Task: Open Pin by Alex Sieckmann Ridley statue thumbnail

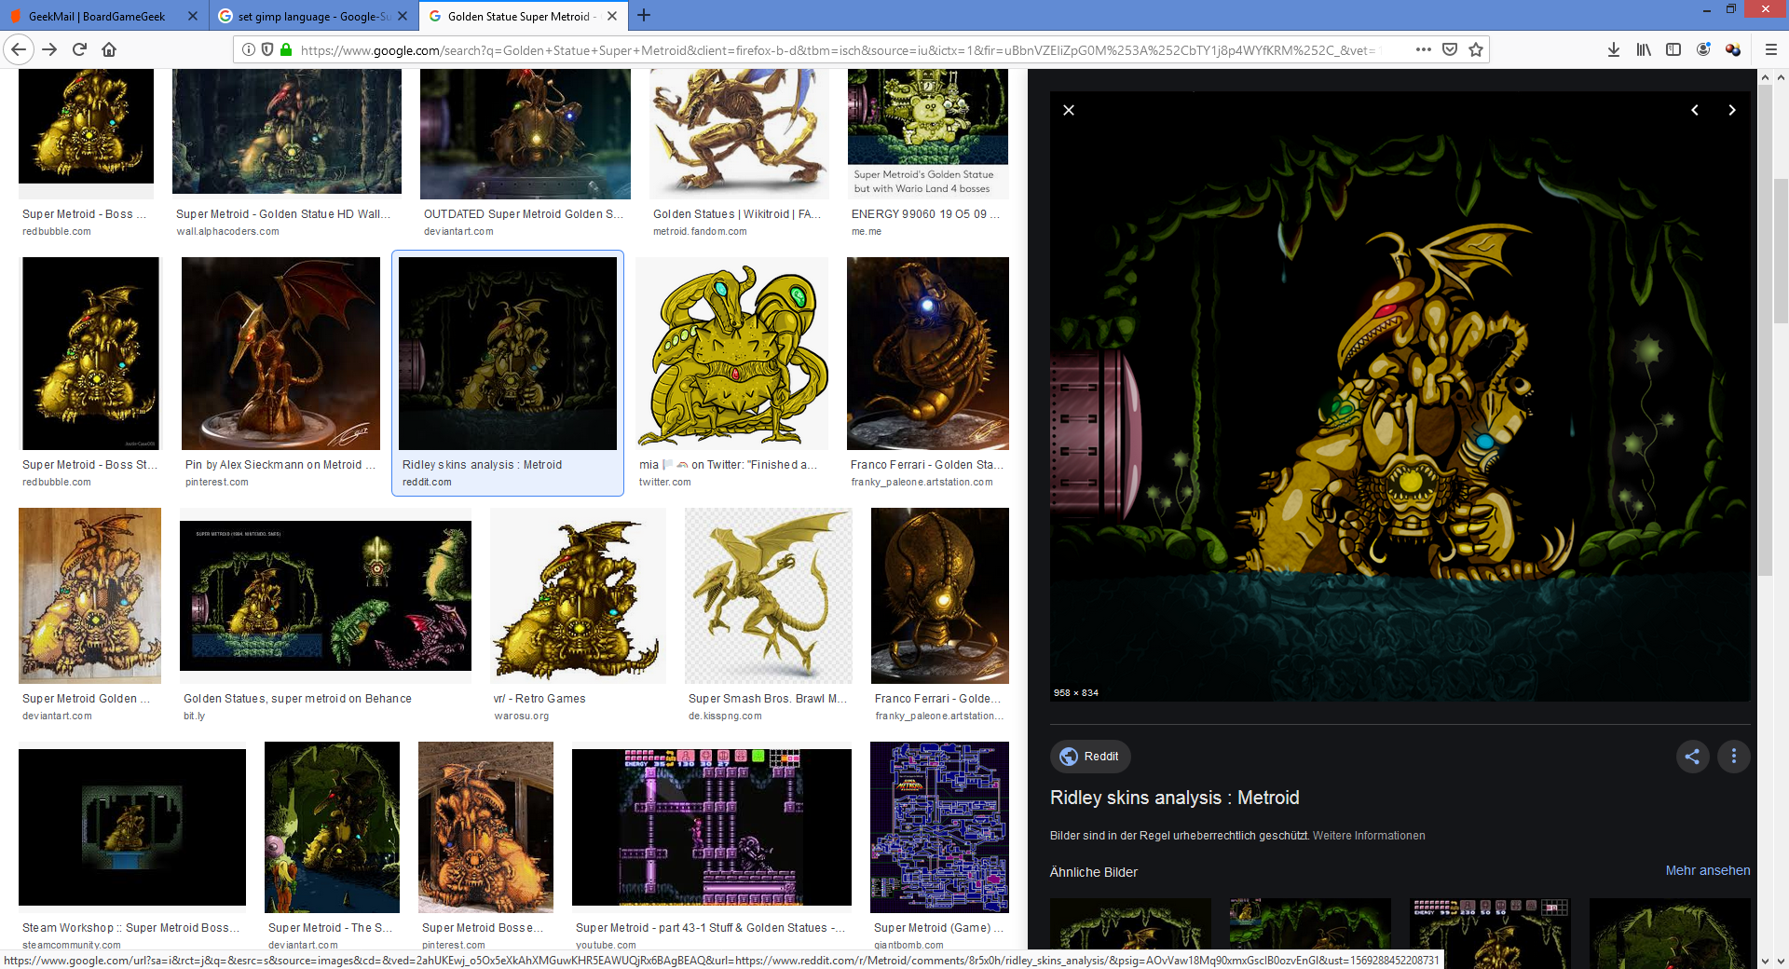Action: click(x=280, y=354)
